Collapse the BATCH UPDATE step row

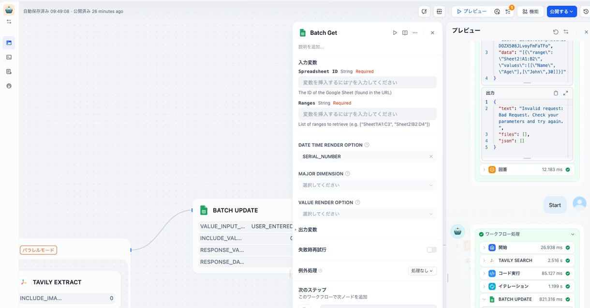527,299
